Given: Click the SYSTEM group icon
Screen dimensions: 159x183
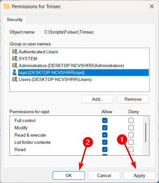Looking at the screenshot, I should 15,59.
